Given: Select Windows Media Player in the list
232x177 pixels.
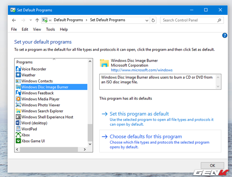Looking at the screenshot, I should tap(40, 99).
